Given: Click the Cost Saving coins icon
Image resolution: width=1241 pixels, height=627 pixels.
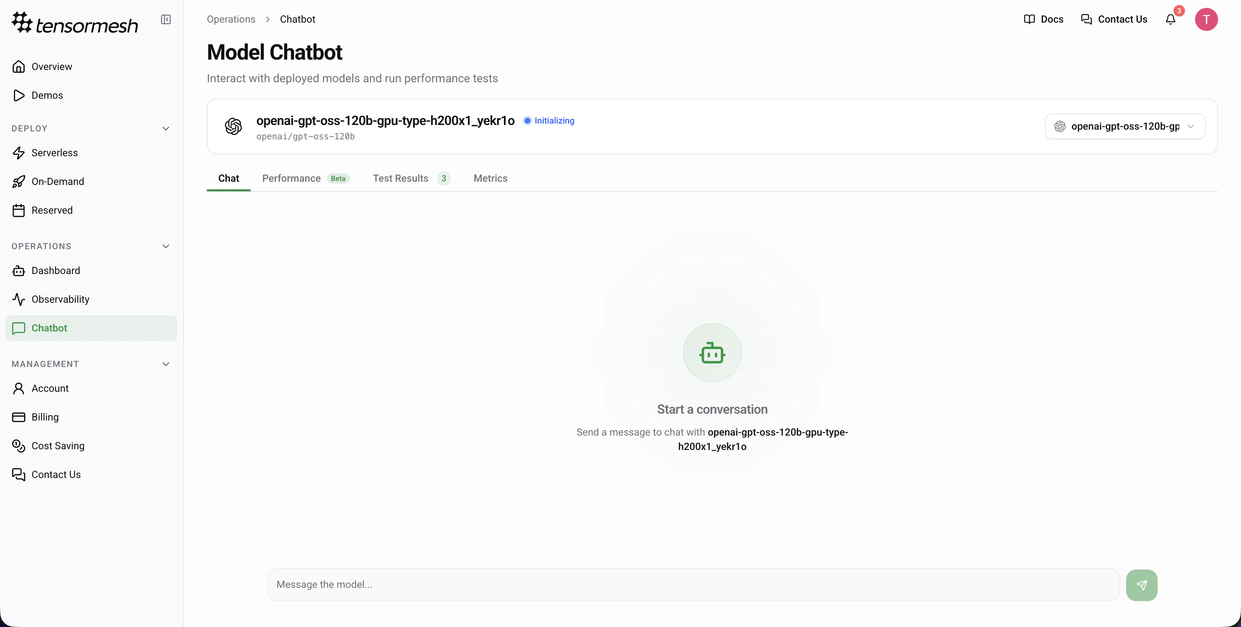Looking at the screenshot, I should [x=19, y=446].
